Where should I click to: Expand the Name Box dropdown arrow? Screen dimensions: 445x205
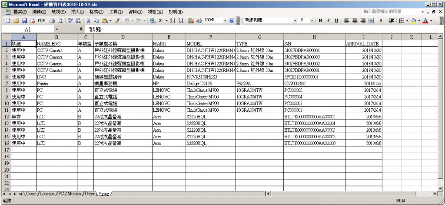[57, 29]
